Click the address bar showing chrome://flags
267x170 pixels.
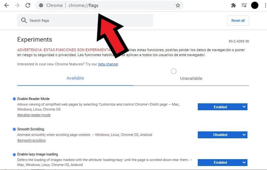click(x=109, y=5)
